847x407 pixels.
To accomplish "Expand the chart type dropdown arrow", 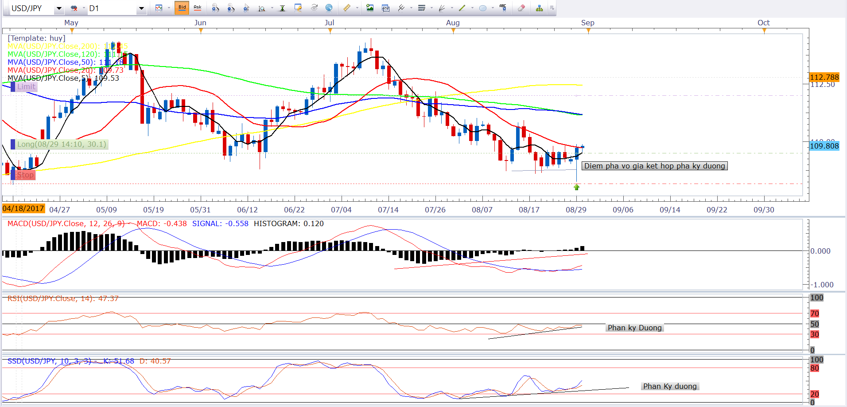I will 169,8.
